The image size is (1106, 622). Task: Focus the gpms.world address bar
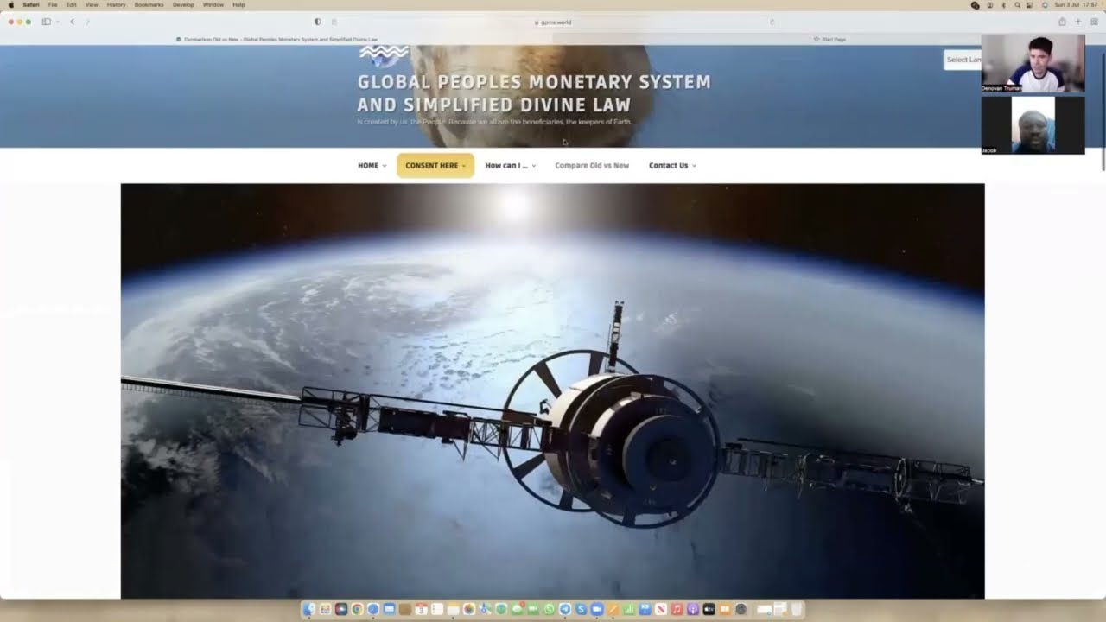pos(553,22)
